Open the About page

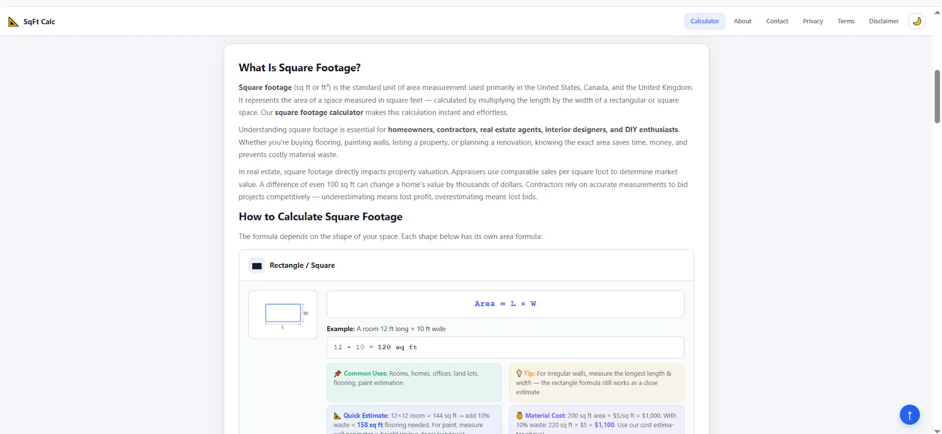(x=742, y=21)
